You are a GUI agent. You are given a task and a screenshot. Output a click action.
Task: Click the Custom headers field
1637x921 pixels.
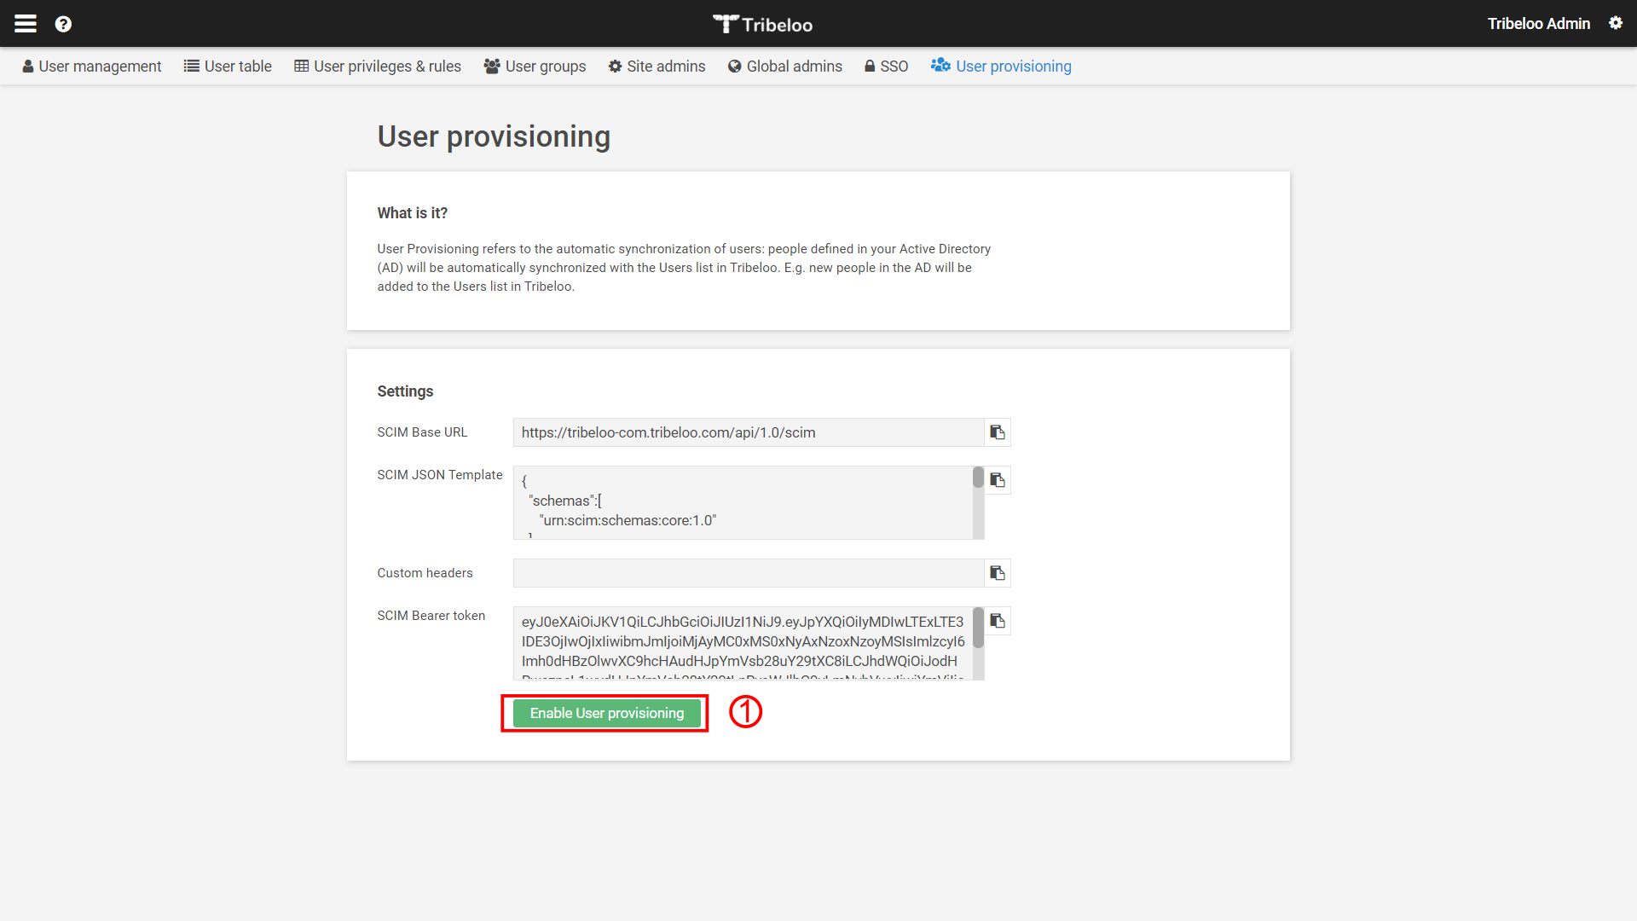point(749,573)
